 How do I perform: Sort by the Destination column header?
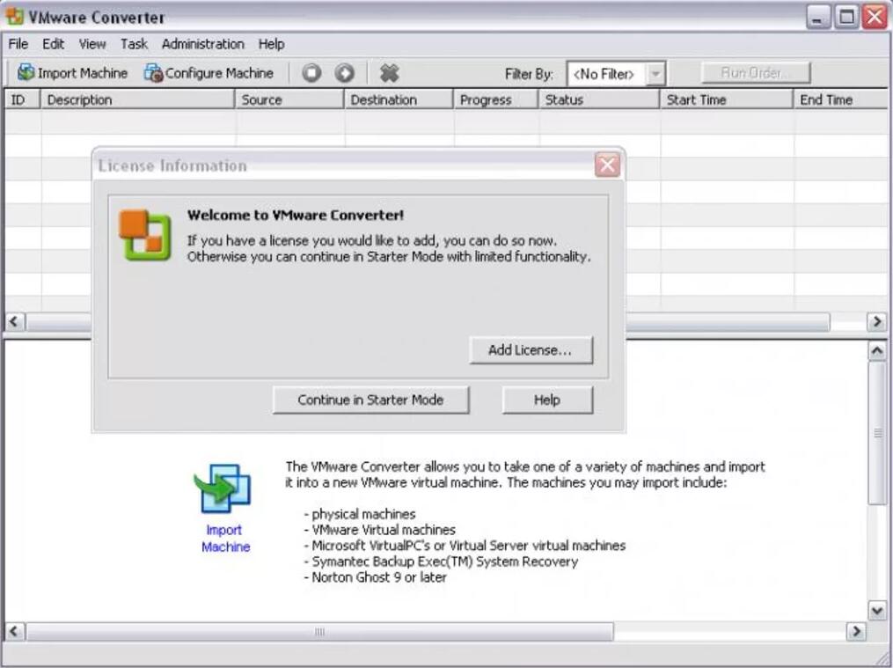click(x=399, y=99)
